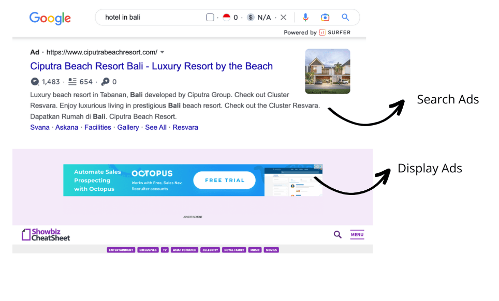
Task: Select the ENTERTAINMENT nav tab
Action: tap(121, 250)
